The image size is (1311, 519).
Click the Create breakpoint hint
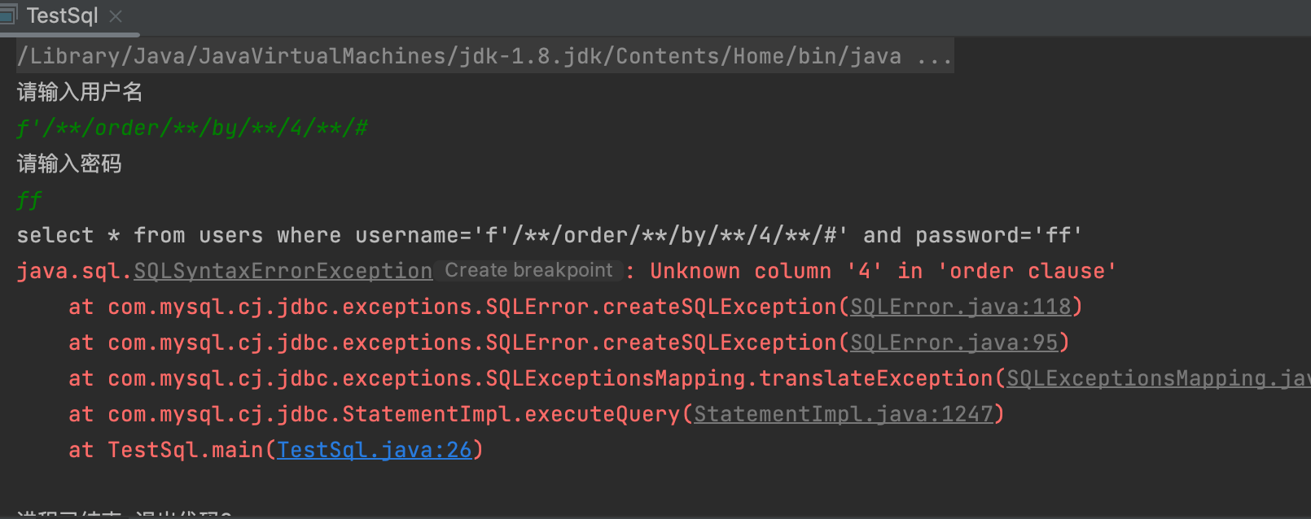tap(528, 270)
